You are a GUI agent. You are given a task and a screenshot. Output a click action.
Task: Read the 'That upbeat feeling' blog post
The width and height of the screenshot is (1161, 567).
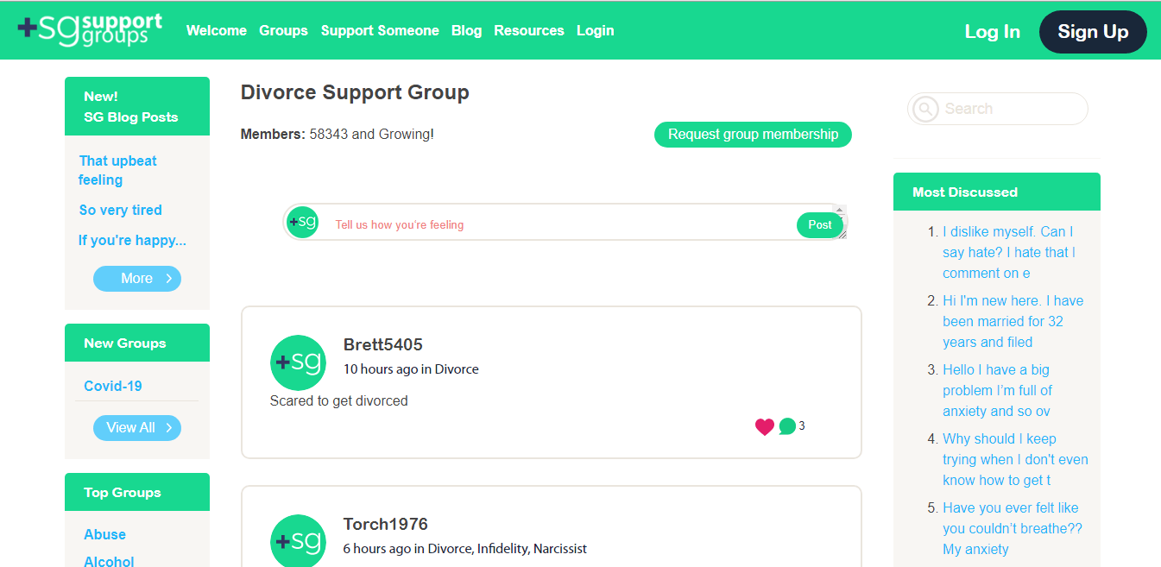[117, 170]
